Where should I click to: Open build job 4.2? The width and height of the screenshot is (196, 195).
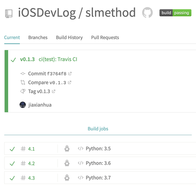point(31,163)
